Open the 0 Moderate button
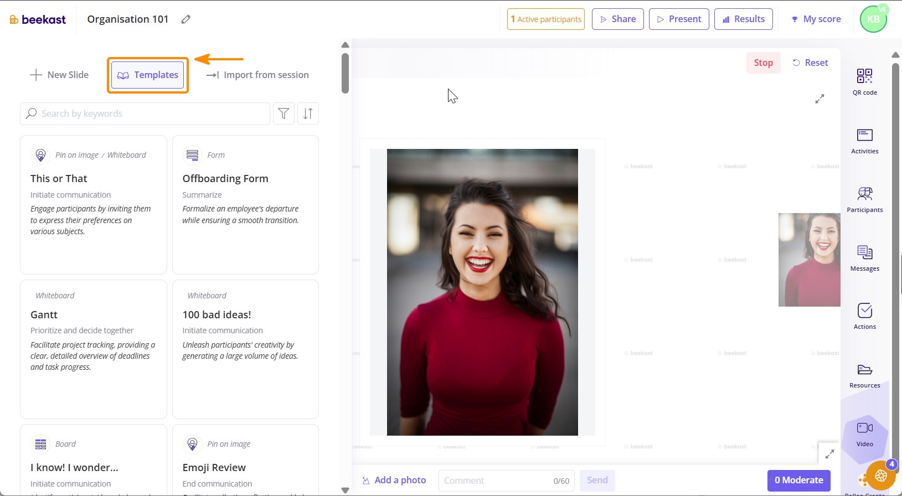This screenshot has width=902, height=496. tap(798, 480)
